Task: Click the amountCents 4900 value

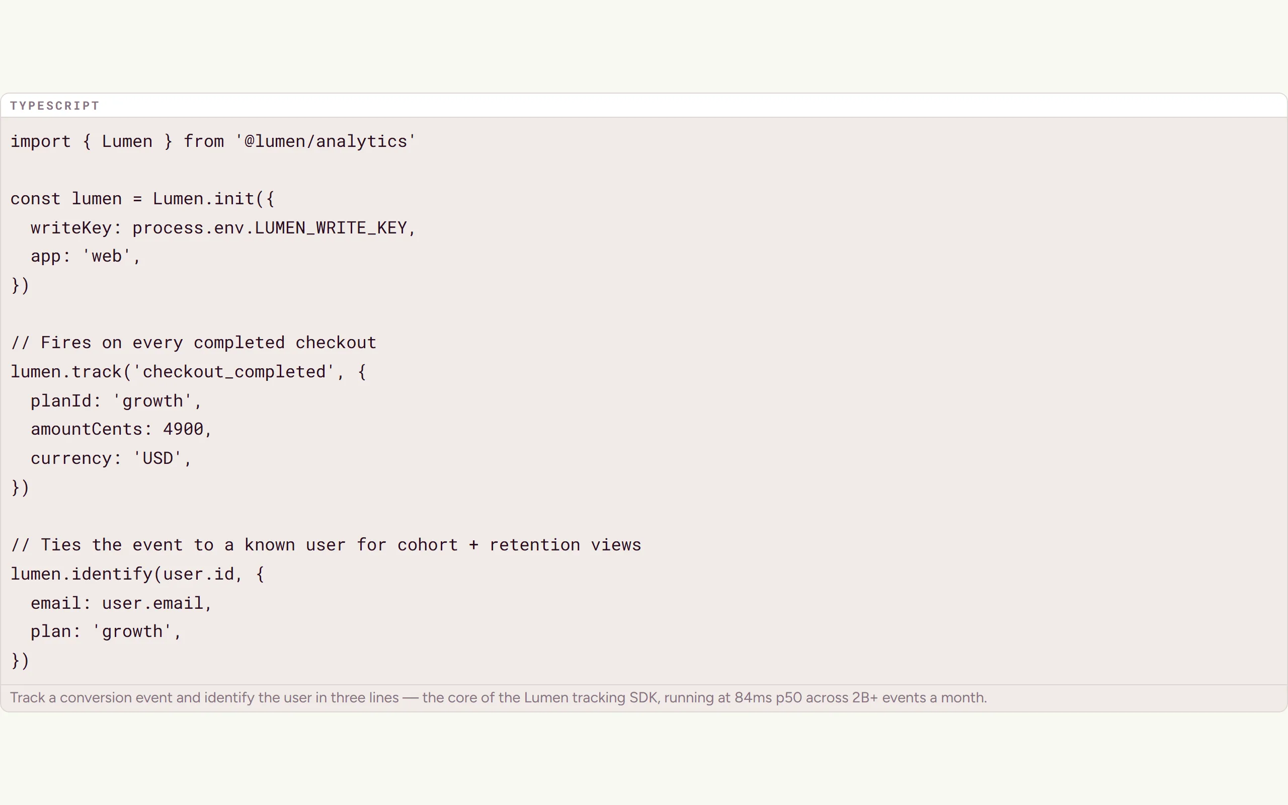Action: [183, 429]
